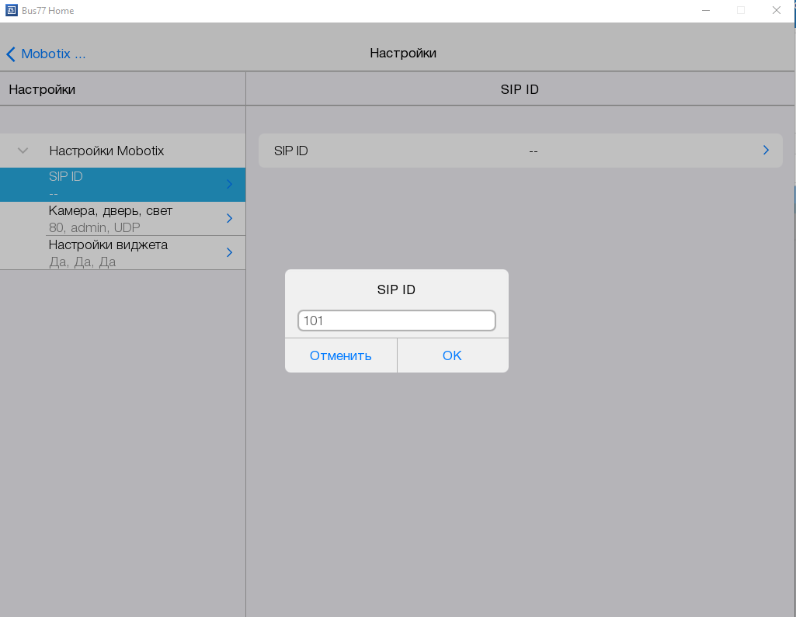Open Камера, дверь, свет settings
796x617 pixels.
coord(116,218)
